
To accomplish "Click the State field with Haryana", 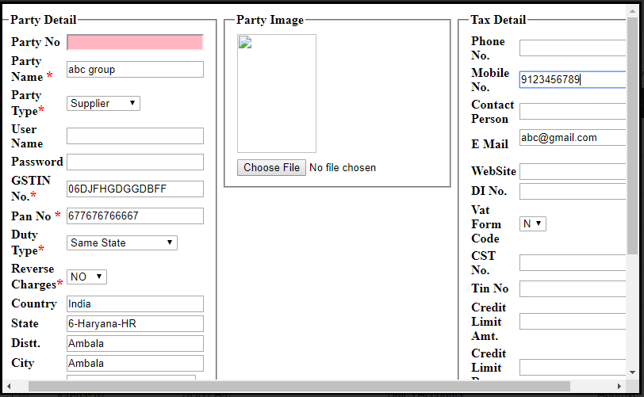I will click(135, 323).
